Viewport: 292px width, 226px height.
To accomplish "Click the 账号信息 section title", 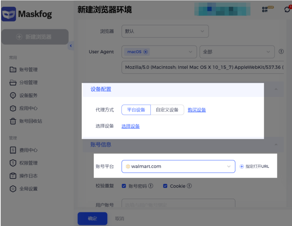I will 101,144.
